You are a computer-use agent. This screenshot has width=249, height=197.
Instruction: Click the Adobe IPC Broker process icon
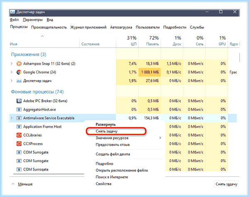pos(19,101)
